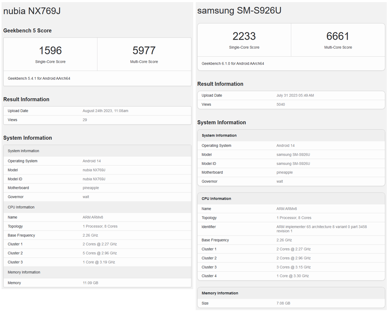
Task: Click the 1 Core @ 3.30 GHz value
Action: pyautogui.click(x=292, y=276)
